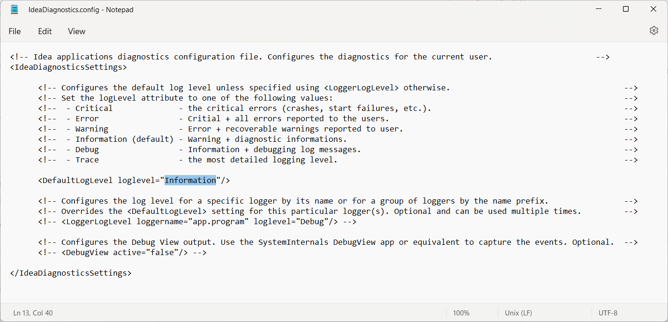Click the Unix (LF) line ending indicator

(x=518, y=313)
